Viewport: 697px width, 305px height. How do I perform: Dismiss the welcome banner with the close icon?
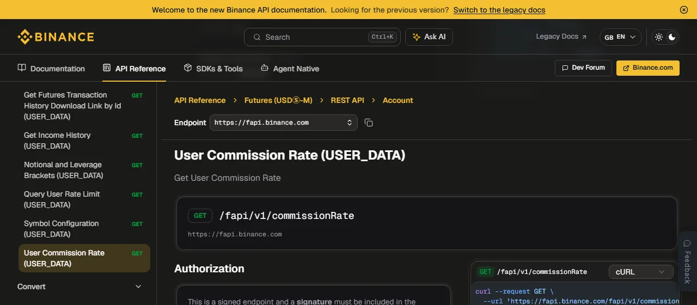pos(684,10)
